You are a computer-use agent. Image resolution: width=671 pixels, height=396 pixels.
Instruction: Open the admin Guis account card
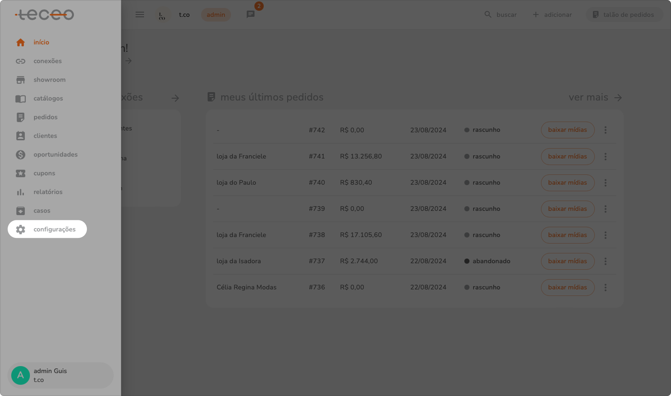pos(60,375)
